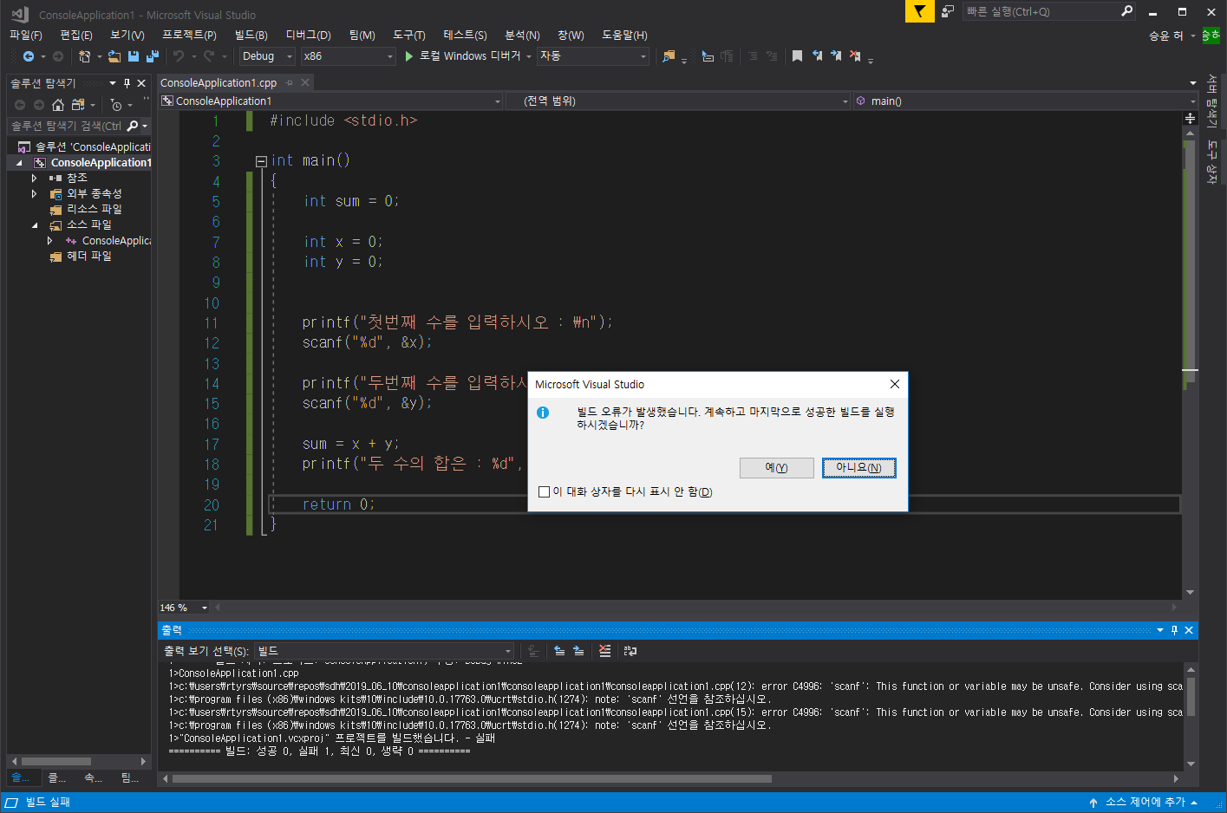Viewport: 1227px width, 813px height.
Task: Click the Redo arrow icon
Action: (209, 56)
